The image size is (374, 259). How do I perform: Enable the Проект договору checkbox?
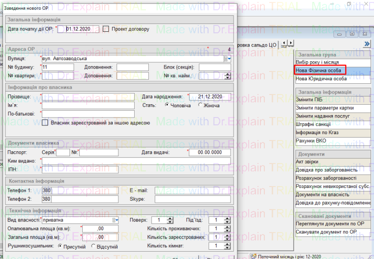coord(106,29)
